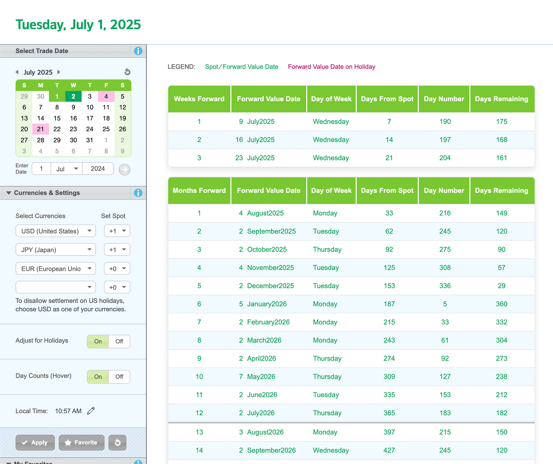Open My Favorites info icon
The width and height of the screenshot is (553, 464).
click(138, 462)
